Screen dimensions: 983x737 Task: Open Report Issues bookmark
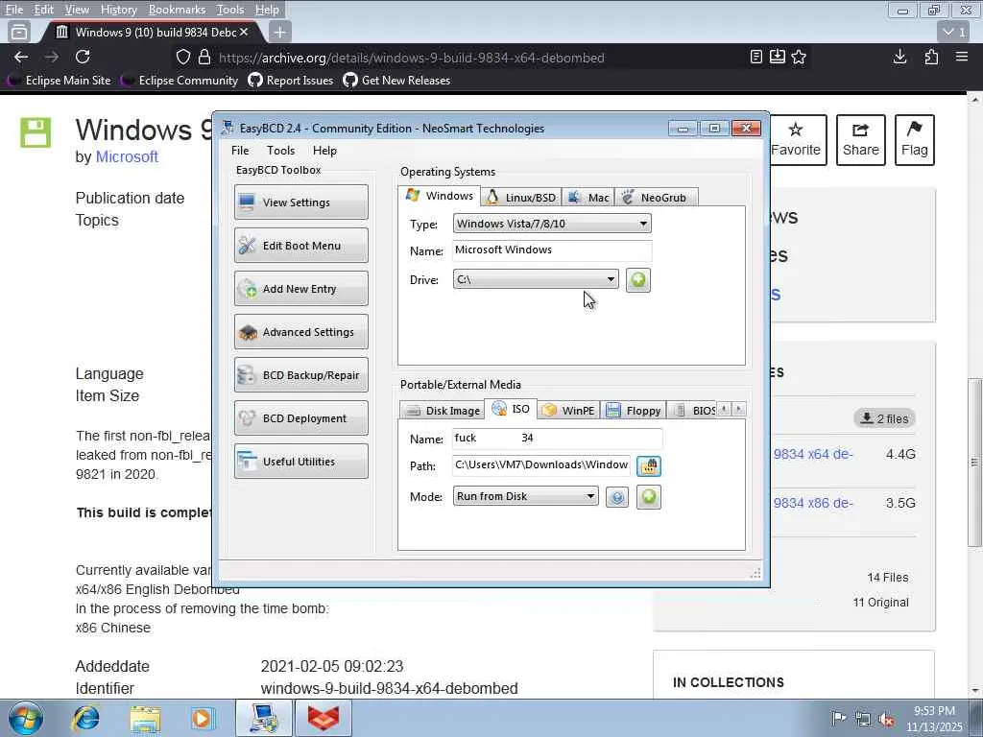click(x=290, y=81)
